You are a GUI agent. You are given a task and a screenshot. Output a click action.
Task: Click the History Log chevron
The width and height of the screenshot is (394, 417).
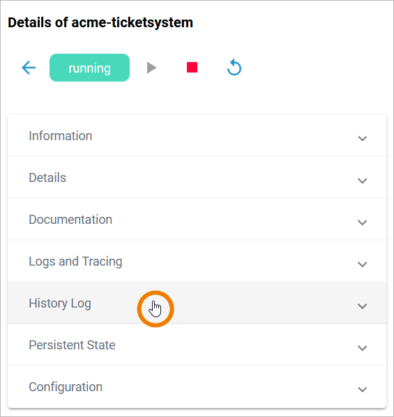pyautogui.click(x=363, y=306)
